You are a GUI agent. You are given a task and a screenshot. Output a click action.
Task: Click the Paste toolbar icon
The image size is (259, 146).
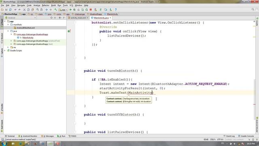32,10
